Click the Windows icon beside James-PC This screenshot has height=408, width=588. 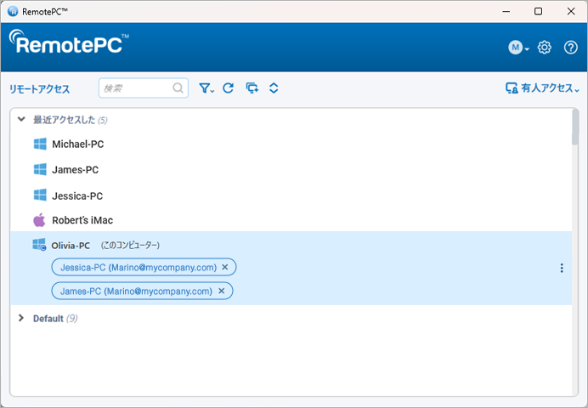[x=40, y=169]
